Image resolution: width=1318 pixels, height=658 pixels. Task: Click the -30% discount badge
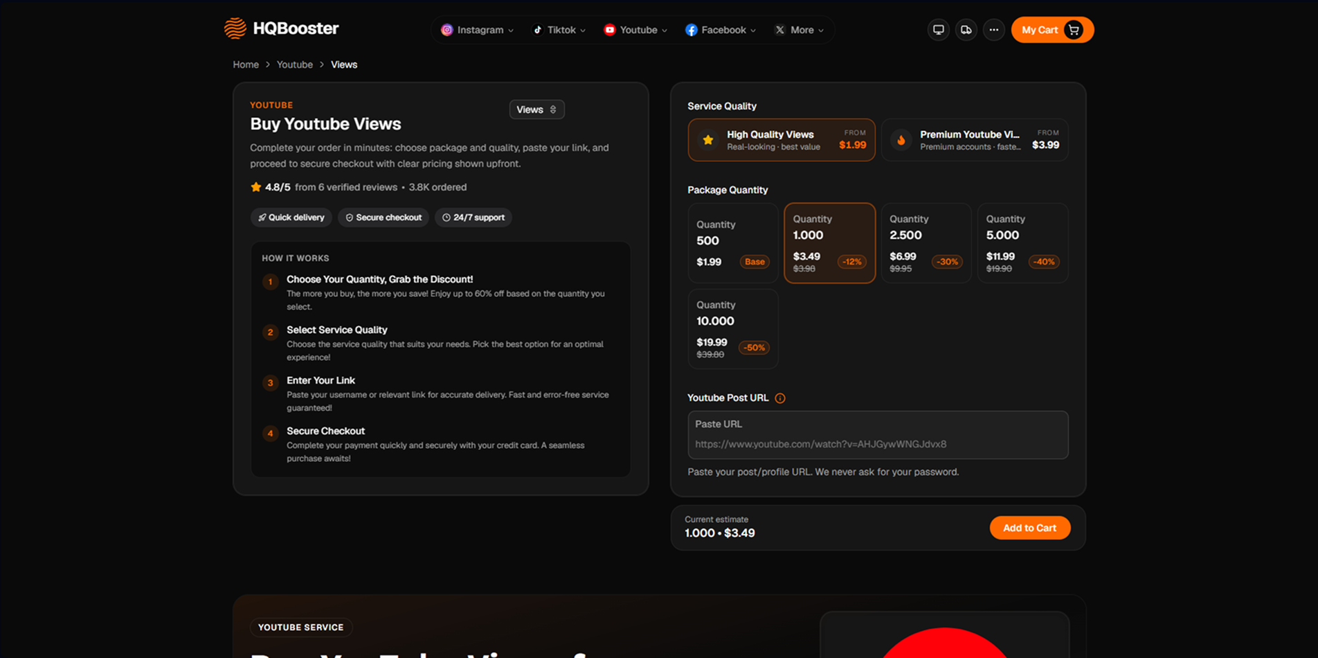tap(948, 262)
